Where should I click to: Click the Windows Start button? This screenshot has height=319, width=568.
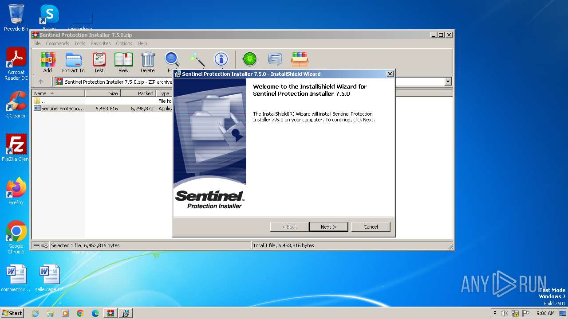pyautogui.click(x=12, y=313)
